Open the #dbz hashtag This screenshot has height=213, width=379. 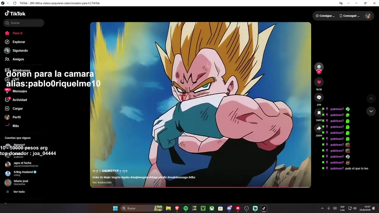coord(192,177)
